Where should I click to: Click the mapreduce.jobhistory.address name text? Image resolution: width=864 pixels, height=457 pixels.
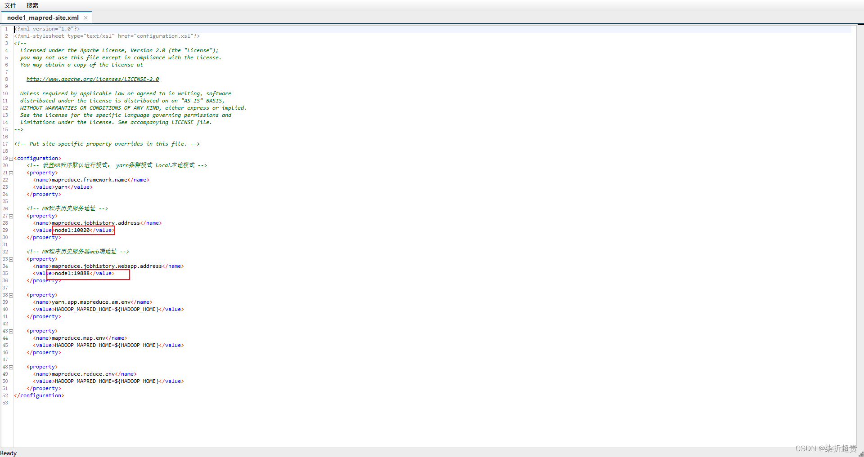pyautogui.click(x=96, y=223)
